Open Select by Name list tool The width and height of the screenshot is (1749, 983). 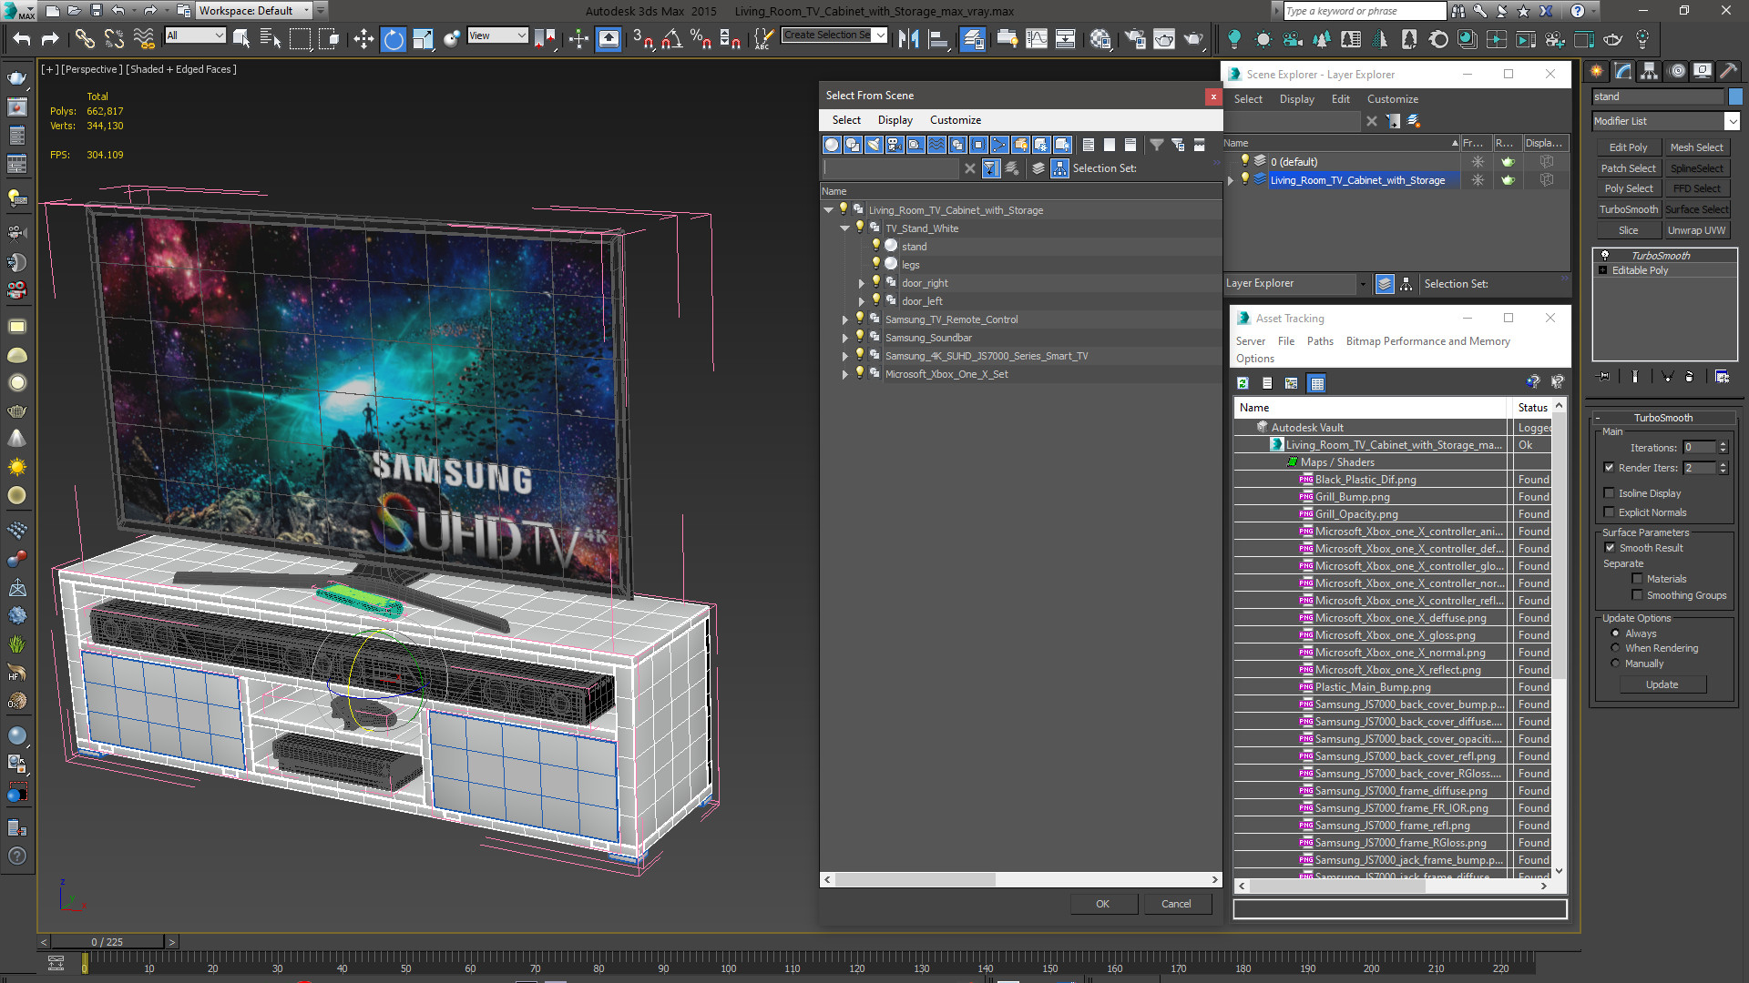tap(271, 38)
